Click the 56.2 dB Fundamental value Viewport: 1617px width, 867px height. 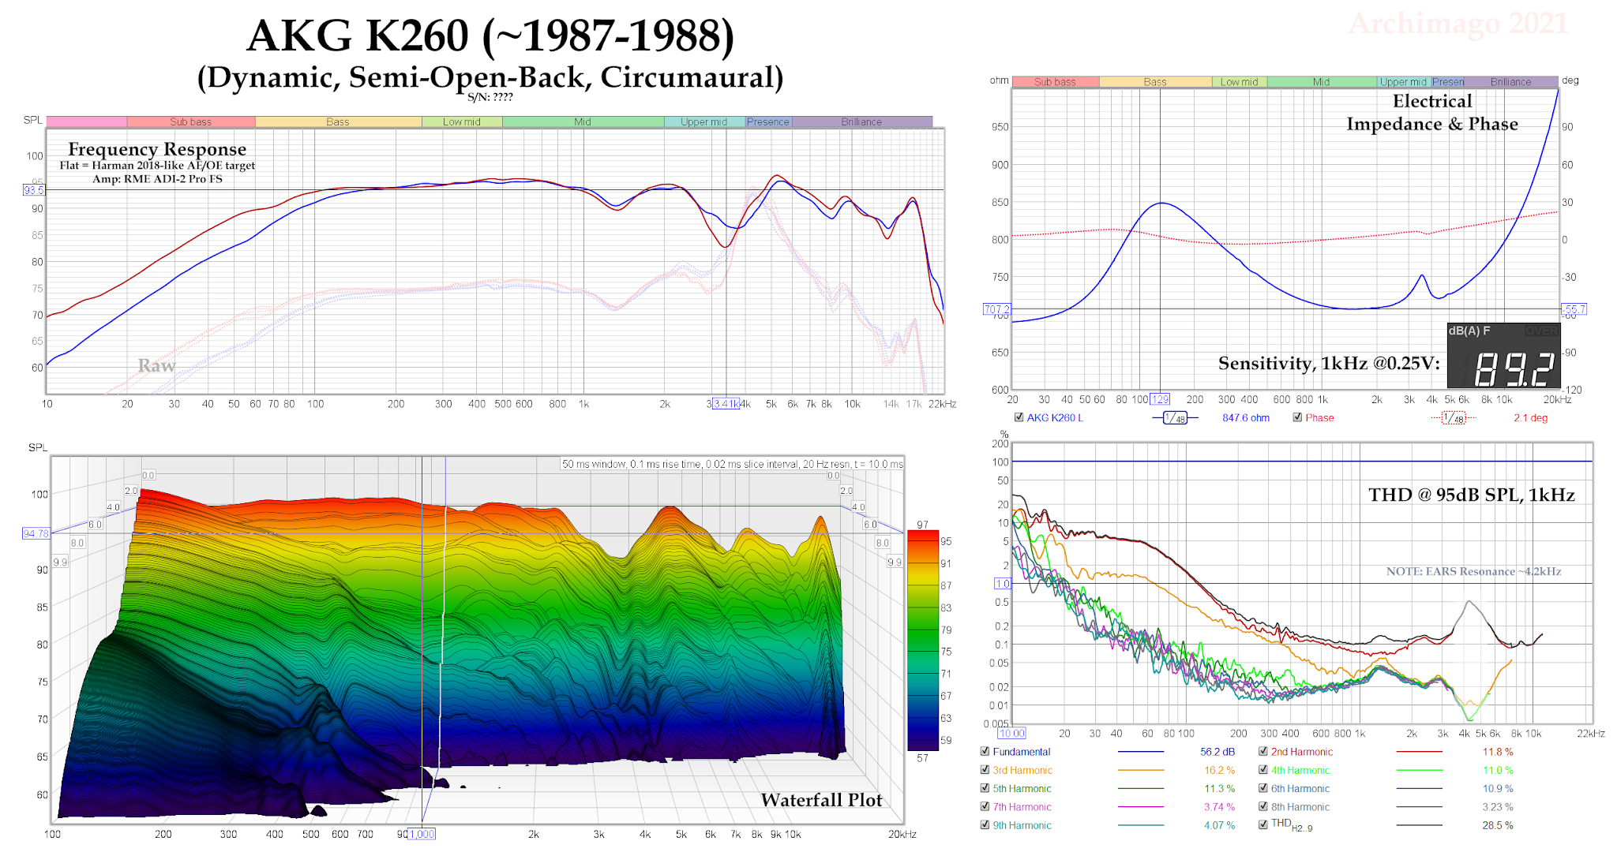tap(1217, 752)
